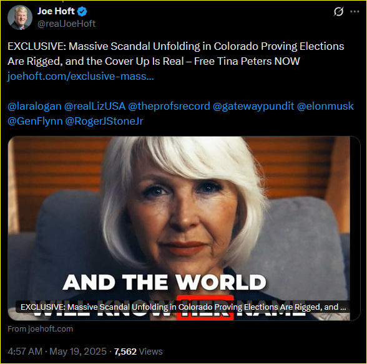Open the @laralogan mention
Screen dimensions: 367x364
tap(34, 106)
